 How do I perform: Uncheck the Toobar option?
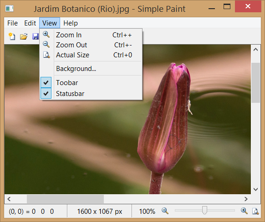(91, 82)
